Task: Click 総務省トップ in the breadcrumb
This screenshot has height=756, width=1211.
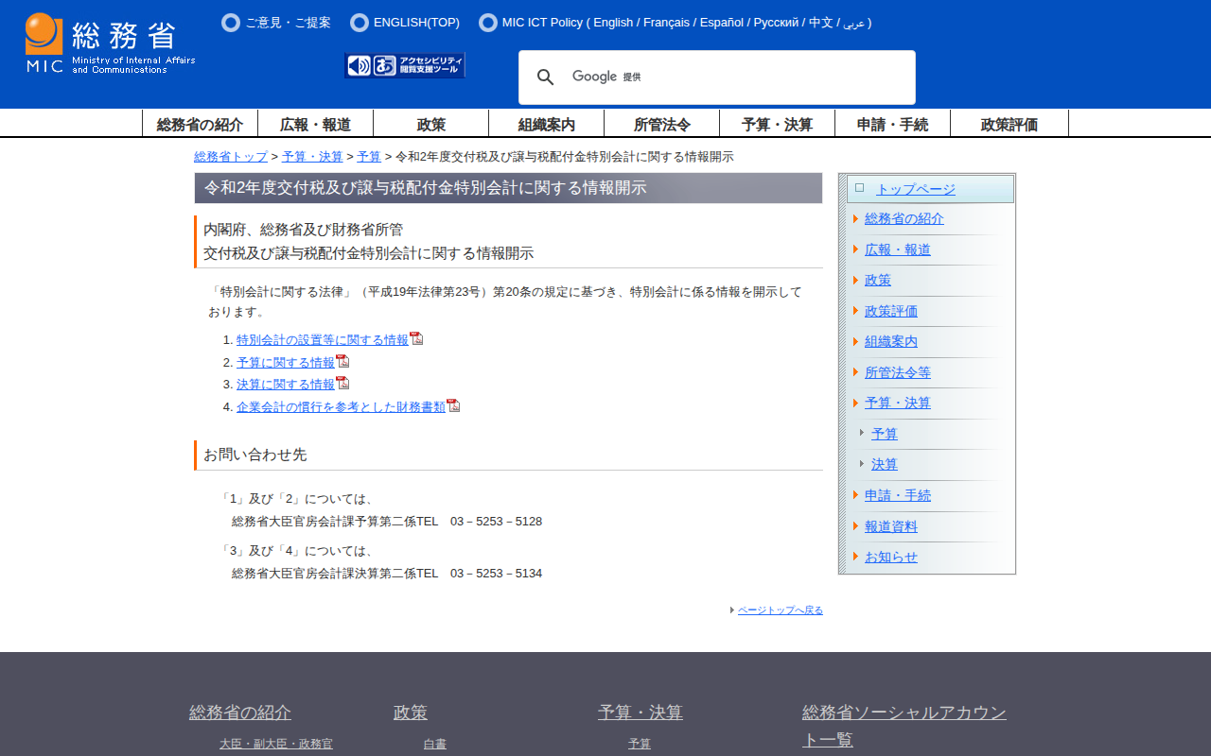Action: pos(231,157)
